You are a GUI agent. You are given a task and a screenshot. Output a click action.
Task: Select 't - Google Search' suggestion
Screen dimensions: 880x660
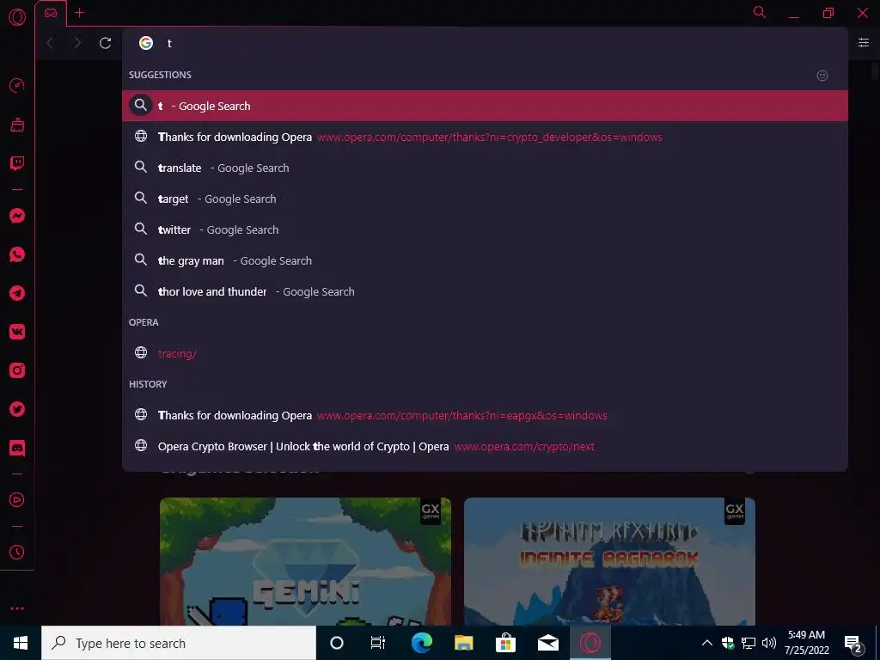[x=485, y=106]
